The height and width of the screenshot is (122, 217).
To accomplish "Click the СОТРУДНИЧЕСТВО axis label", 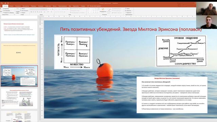I will click(185, 64).
